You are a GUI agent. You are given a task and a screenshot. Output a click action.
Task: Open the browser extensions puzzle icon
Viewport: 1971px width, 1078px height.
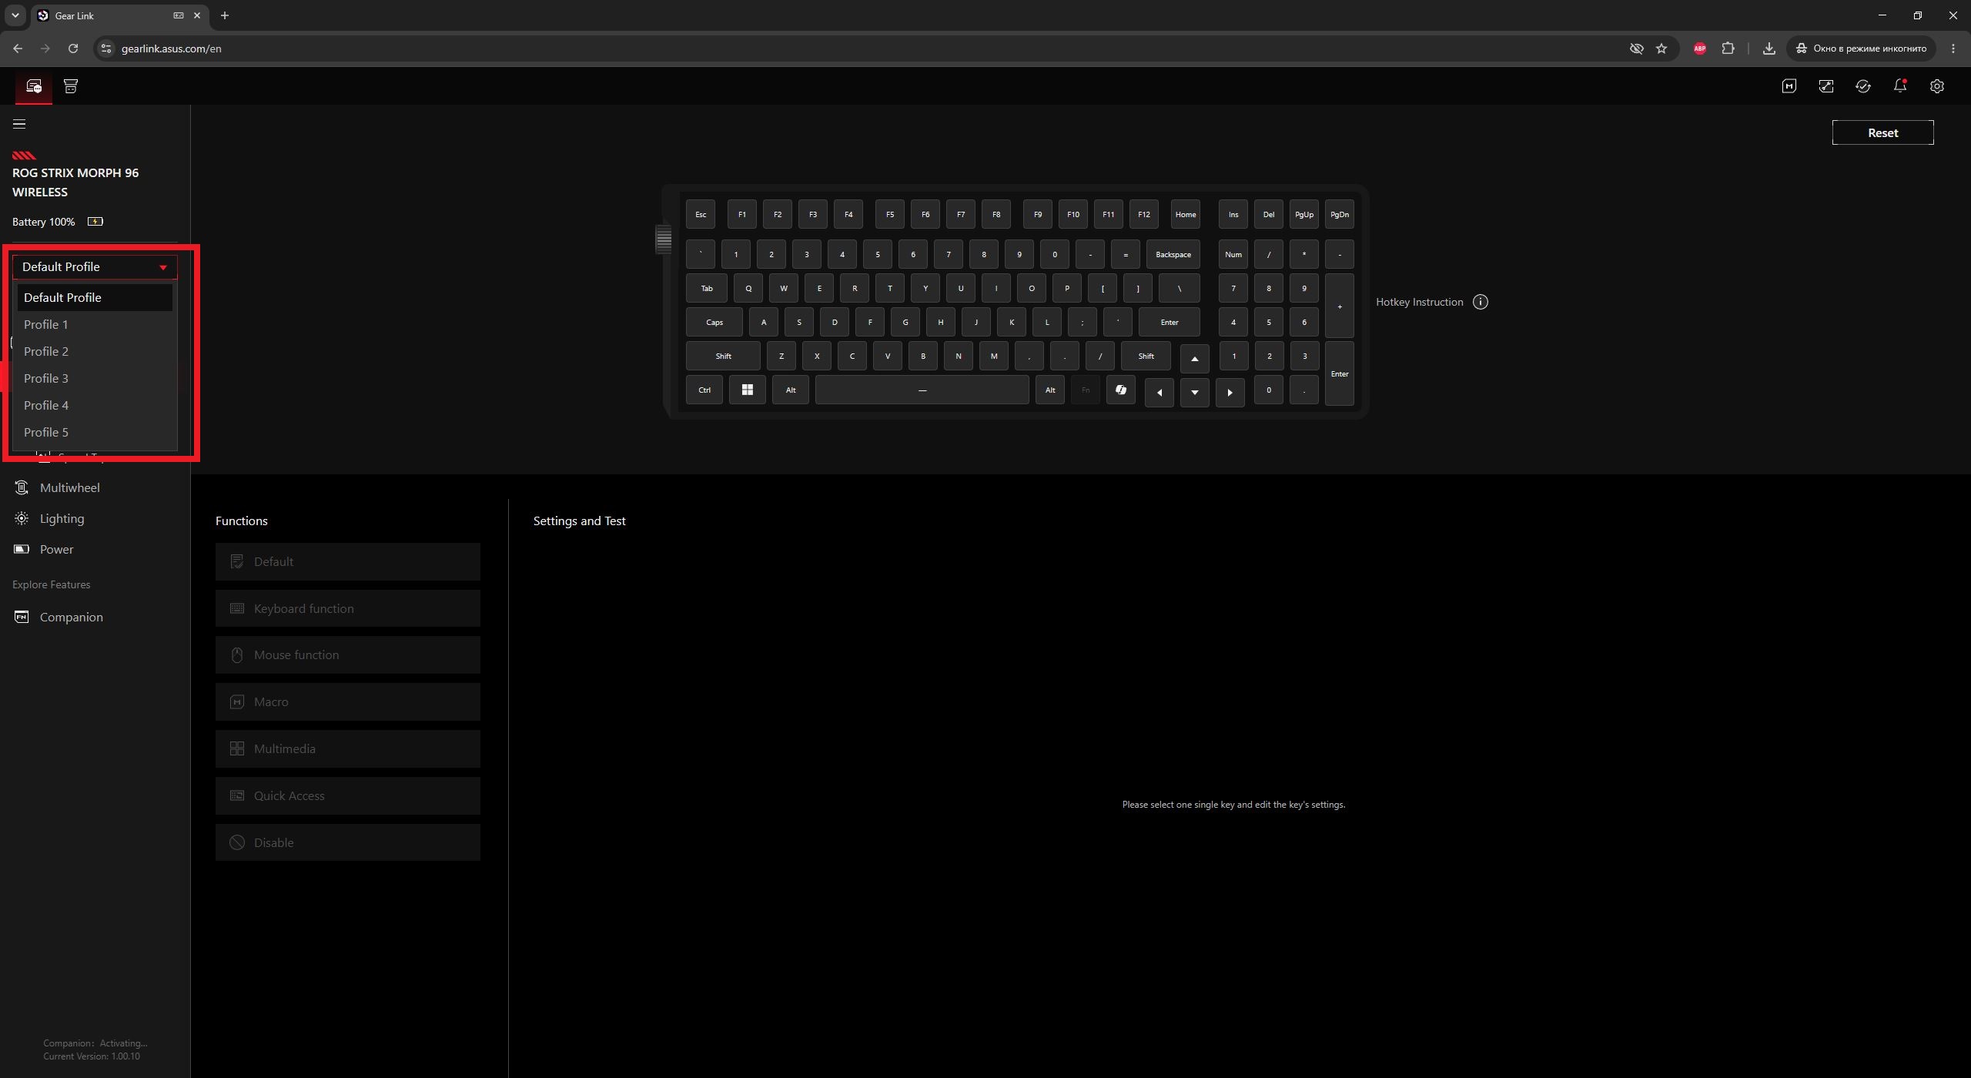coord(1728,49)
